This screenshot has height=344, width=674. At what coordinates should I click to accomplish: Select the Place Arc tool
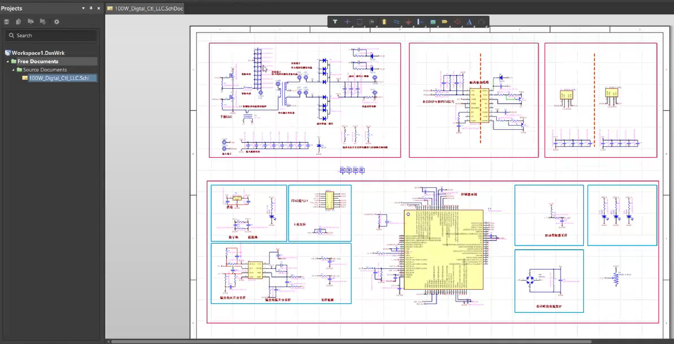[x=481, y=22]
